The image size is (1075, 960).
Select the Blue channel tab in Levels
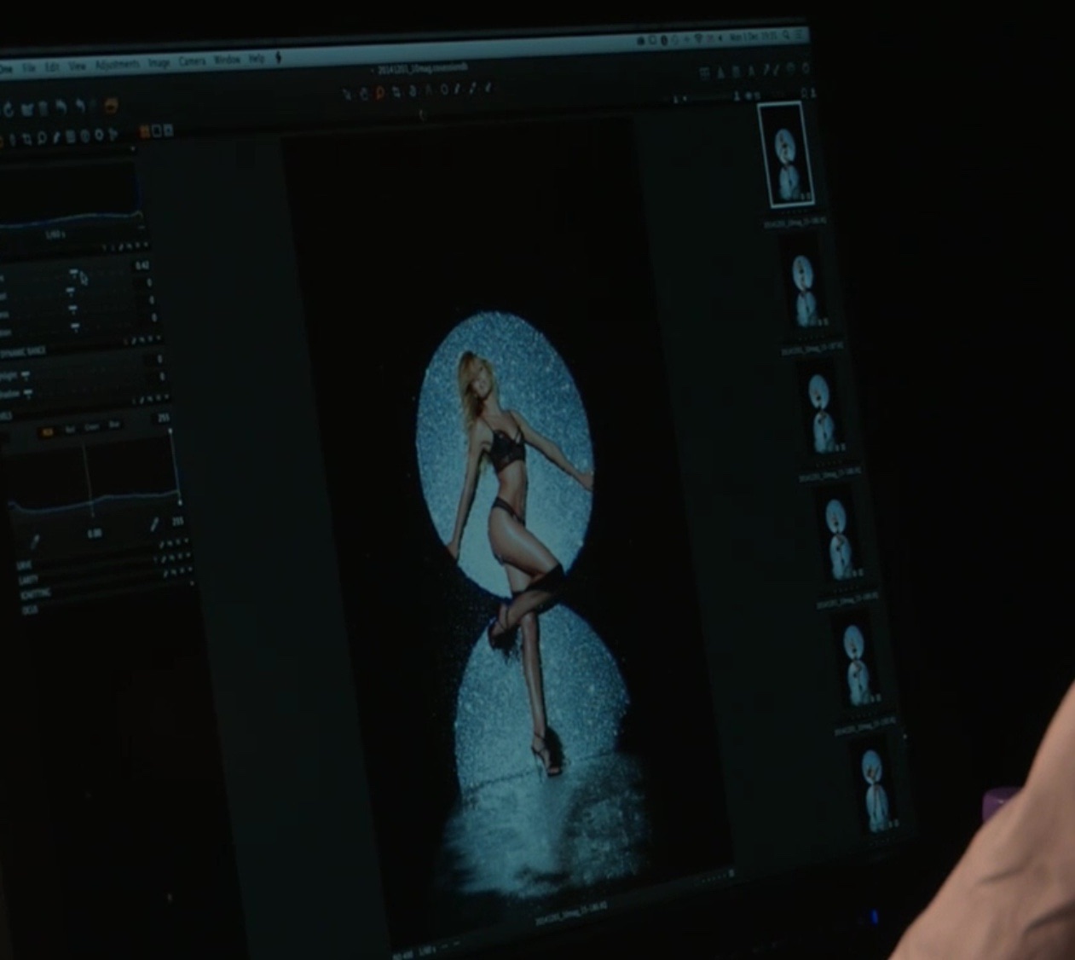coord(113,425)
